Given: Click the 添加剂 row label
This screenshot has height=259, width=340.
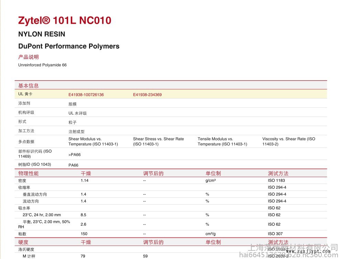Looking at the screenshot, I should (x=24, y=103).
